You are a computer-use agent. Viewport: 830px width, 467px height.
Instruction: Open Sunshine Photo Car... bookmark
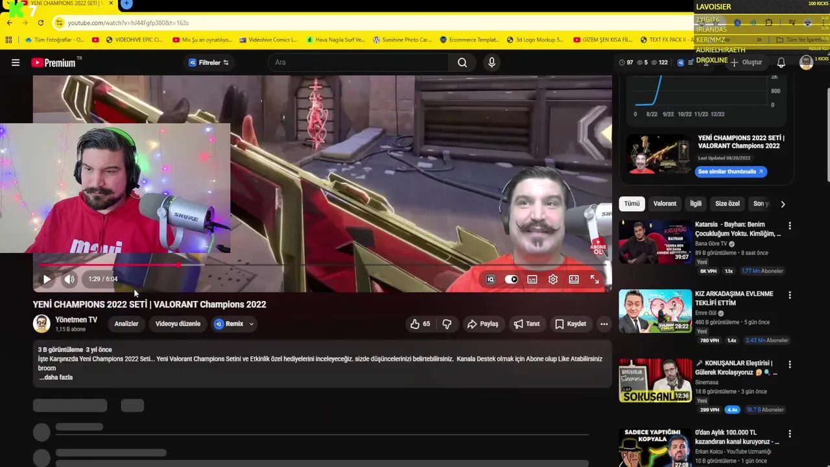[402, 40]
